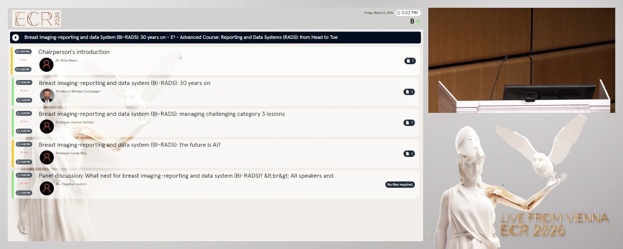Open file badge for BI-RADS 30 years on
The image size is (623, 249).
click(x=409, y=92)
